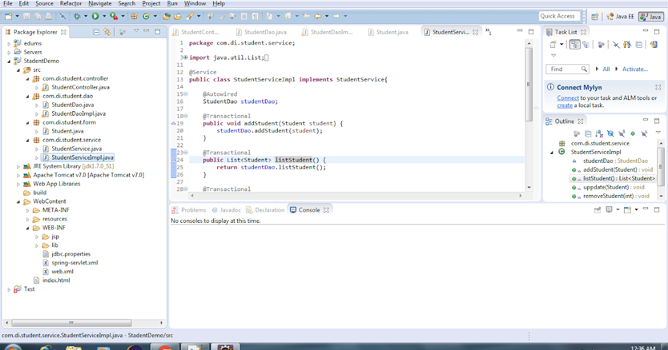
Task: Expand the Test project node
Action: click(x=9, y=289)
